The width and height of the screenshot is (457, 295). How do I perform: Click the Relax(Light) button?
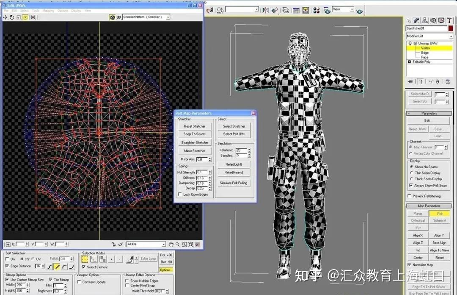pyautogui.click(x=234, y=164)
